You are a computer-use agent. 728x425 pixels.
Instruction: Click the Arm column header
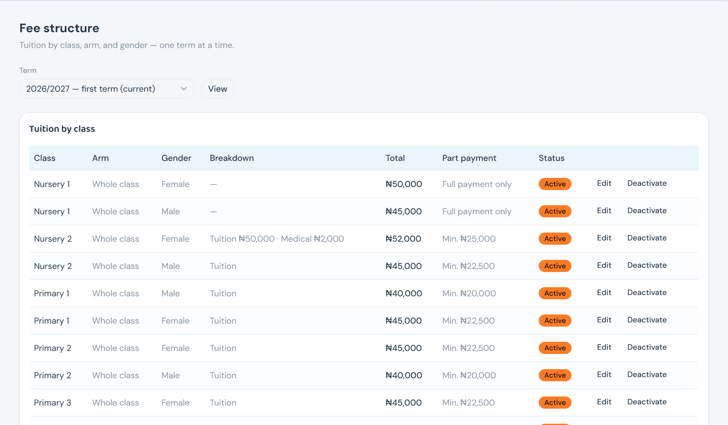point(100,158)
